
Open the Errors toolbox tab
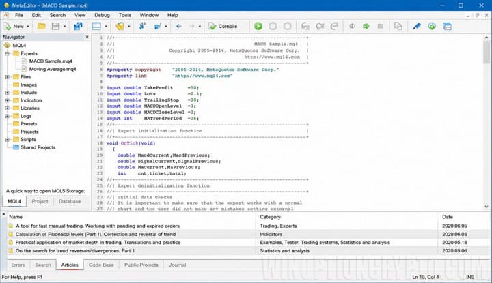pos(18,265)
